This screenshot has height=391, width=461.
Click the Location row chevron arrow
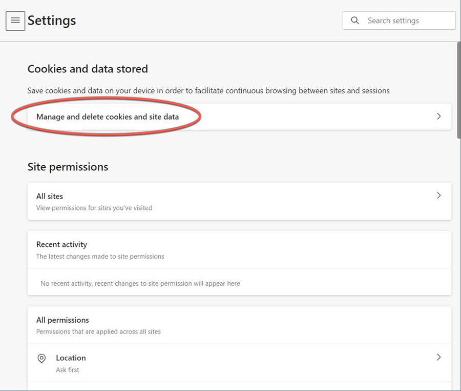click(438, 357)
